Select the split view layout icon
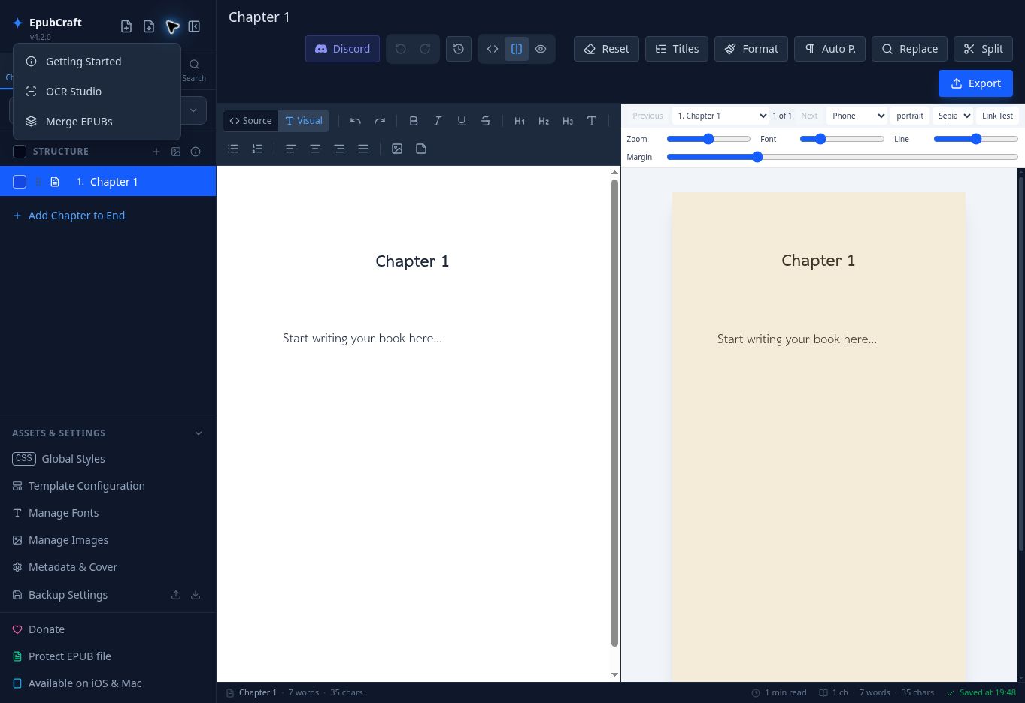Viewport: 1025px width, 703px height. coord(517,49)
